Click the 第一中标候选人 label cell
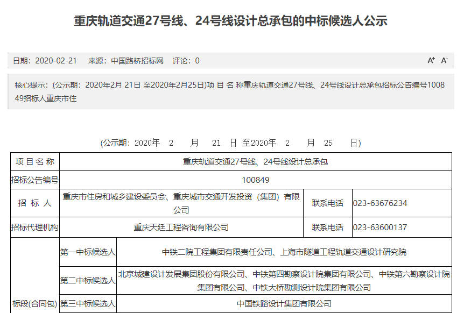Viewport: 464px width, 313px height. click(x=88, y=252)
